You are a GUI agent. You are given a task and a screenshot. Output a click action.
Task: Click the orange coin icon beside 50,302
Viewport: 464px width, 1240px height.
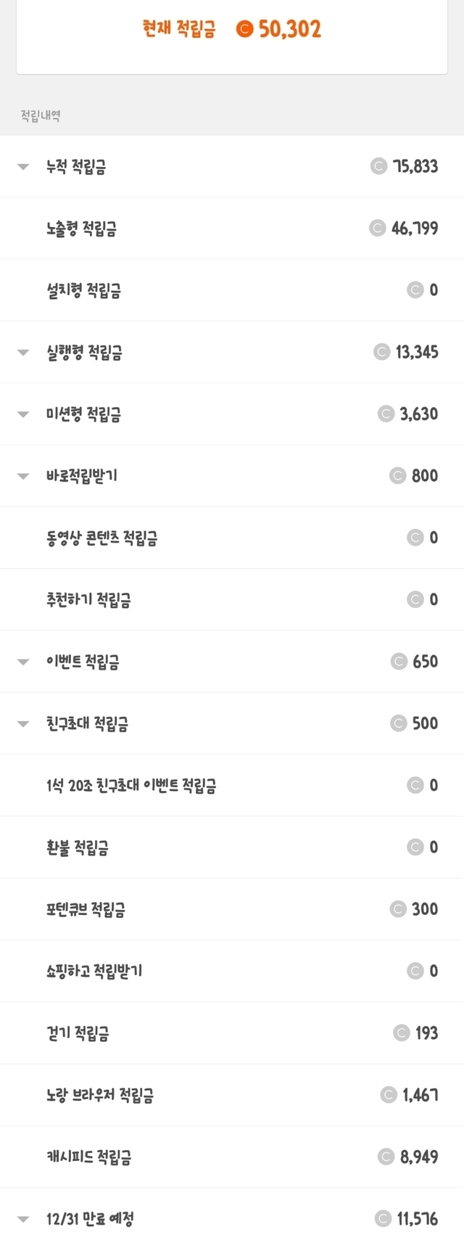[x=245, y=29]
